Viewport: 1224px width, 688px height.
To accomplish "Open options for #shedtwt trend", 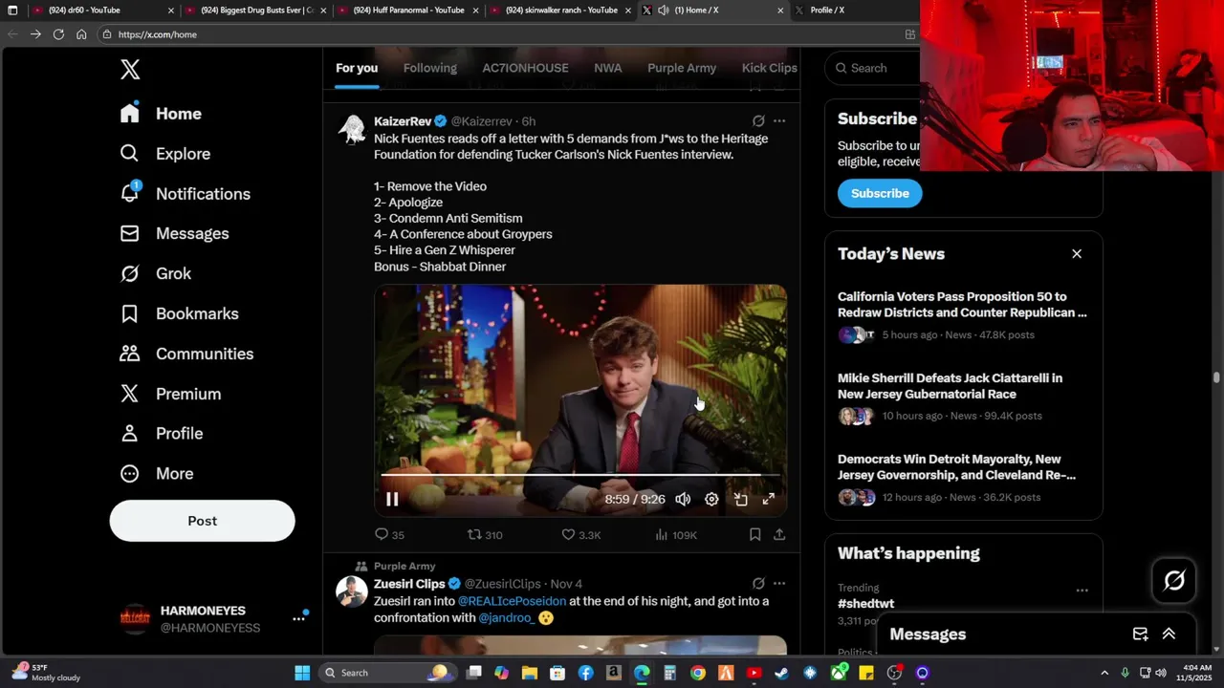I will click(x=1082, y=591).
